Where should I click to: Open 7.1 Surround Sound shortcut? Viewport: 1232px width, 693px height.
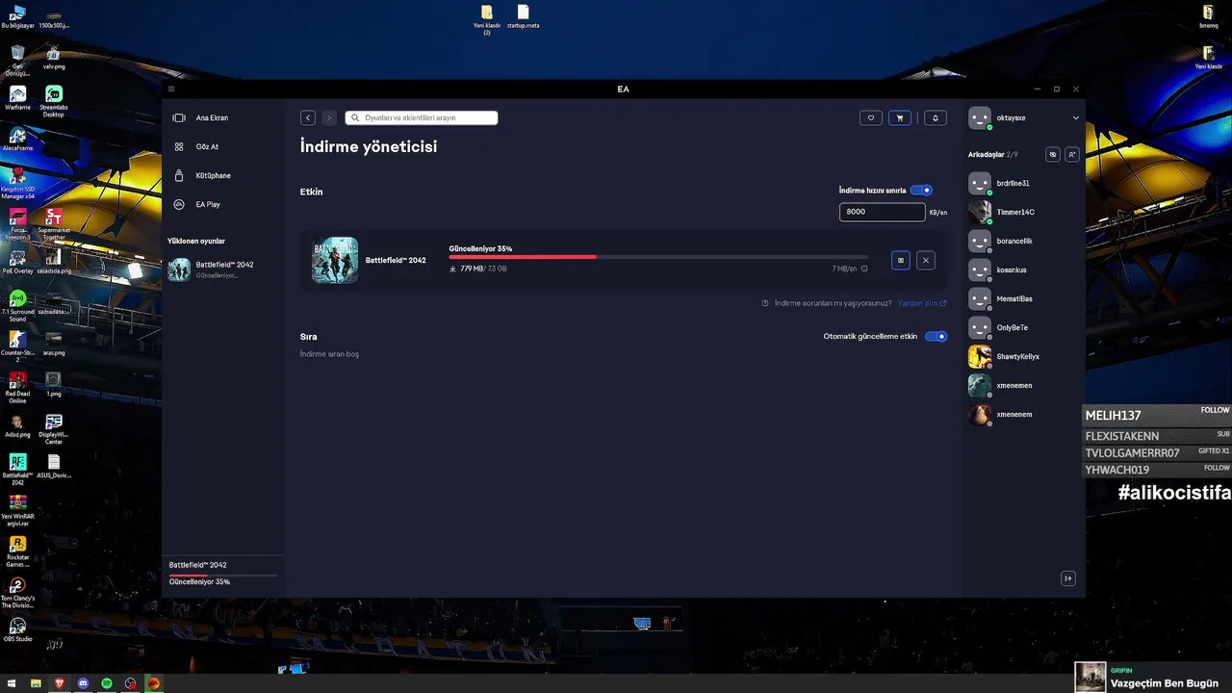[17, 305]
